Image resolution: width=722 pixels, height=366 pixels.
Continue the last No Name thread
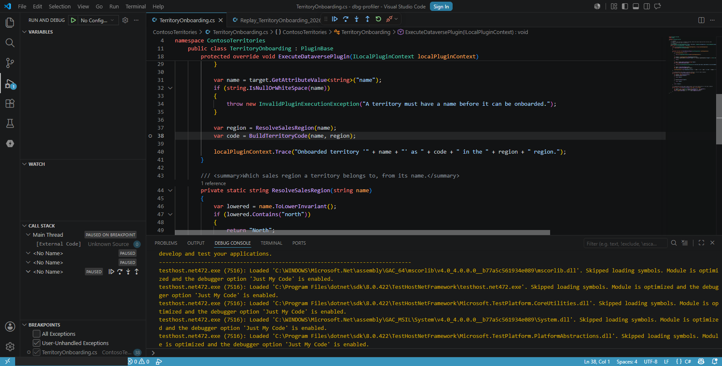(111, 272)
